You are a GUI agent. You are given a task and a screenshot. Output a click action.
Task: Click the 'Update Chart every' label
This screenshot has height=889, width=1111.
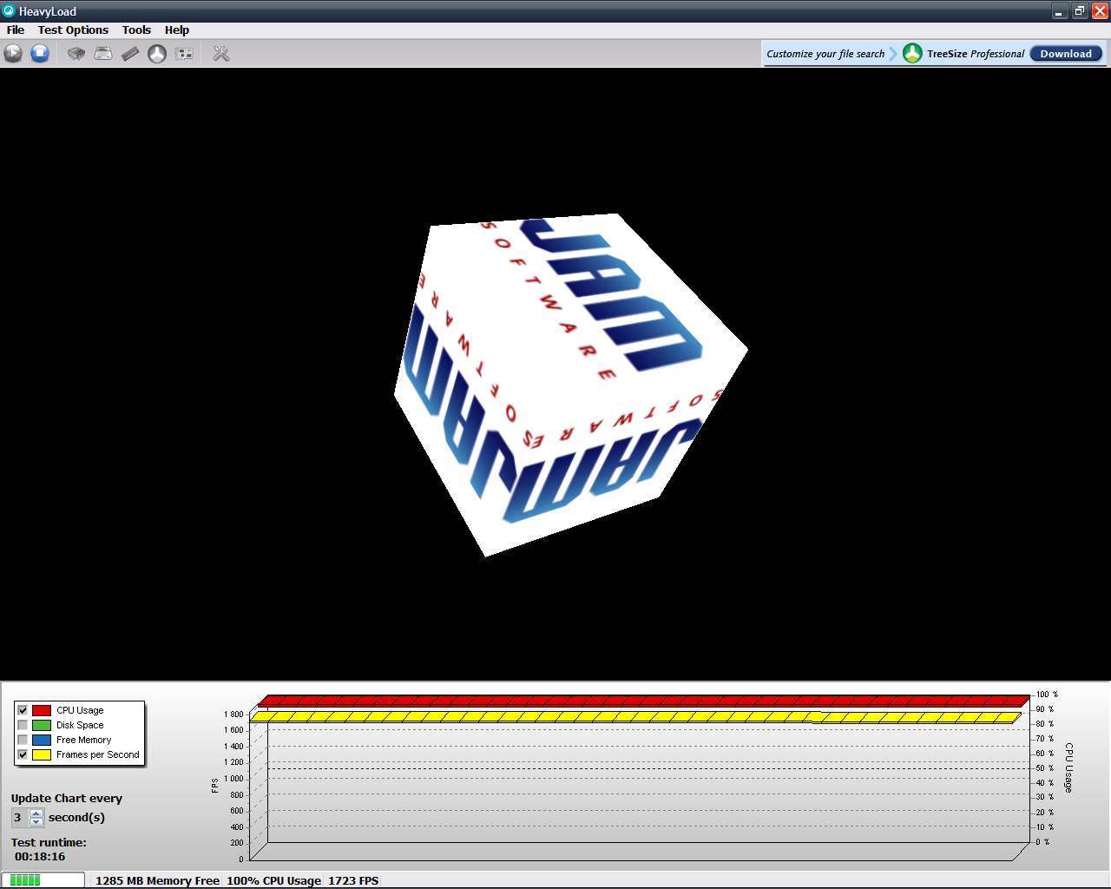pos(67,799)
